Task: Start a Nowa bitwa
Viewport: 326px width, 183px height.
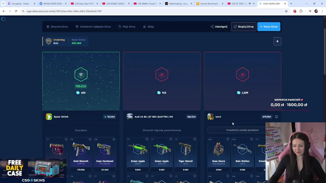Action: [269, 27]
